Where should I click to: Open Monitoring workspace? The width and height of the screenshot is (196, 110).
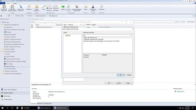[7, 96]
